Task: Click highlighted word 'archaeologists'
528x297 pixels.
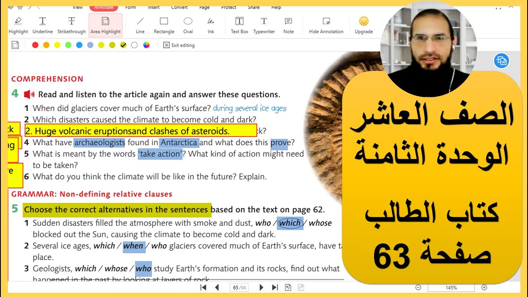Action: click(99, 143)
